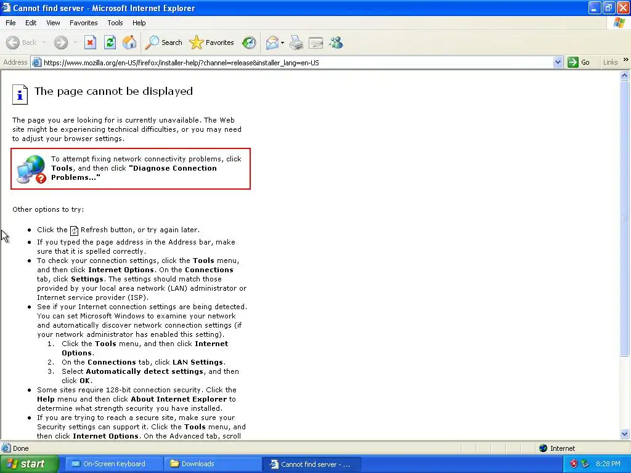
Task: Click the Stop loading red X icon
Action: coord(90,42)
